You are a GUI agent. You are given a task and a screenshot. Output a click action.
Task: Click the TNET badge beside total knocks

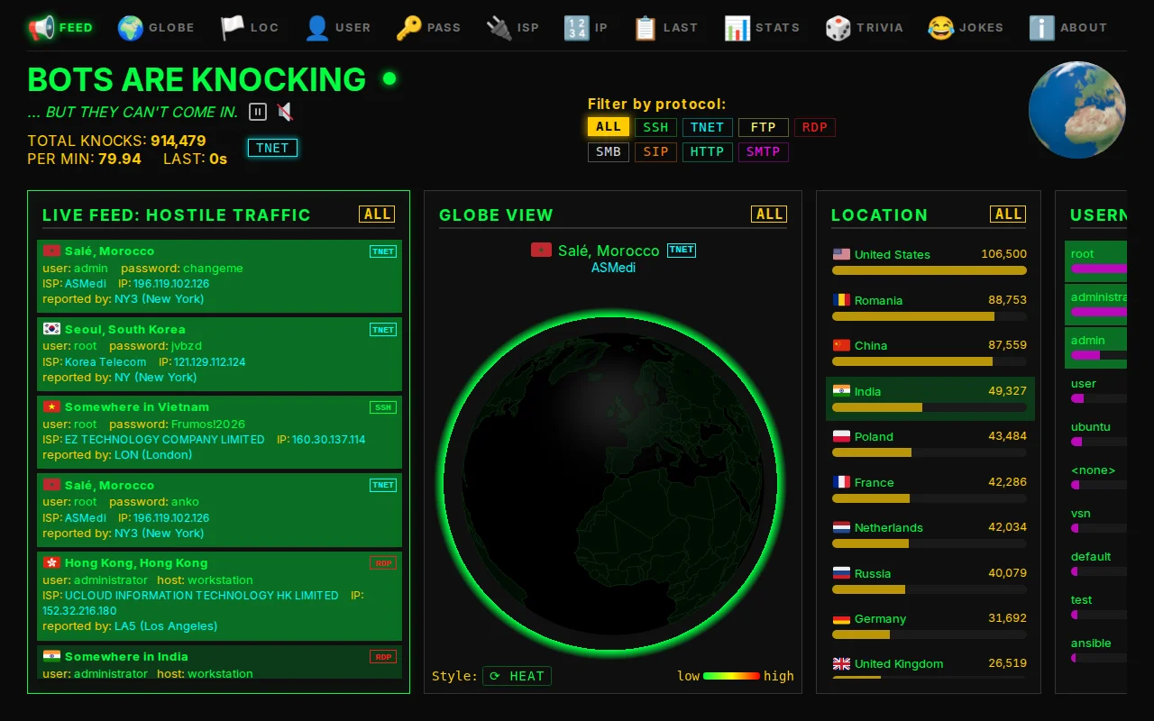tap(272, 148)
